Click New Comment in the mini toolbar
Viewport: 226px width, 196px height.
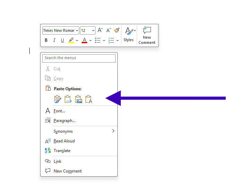click(147, 35)
